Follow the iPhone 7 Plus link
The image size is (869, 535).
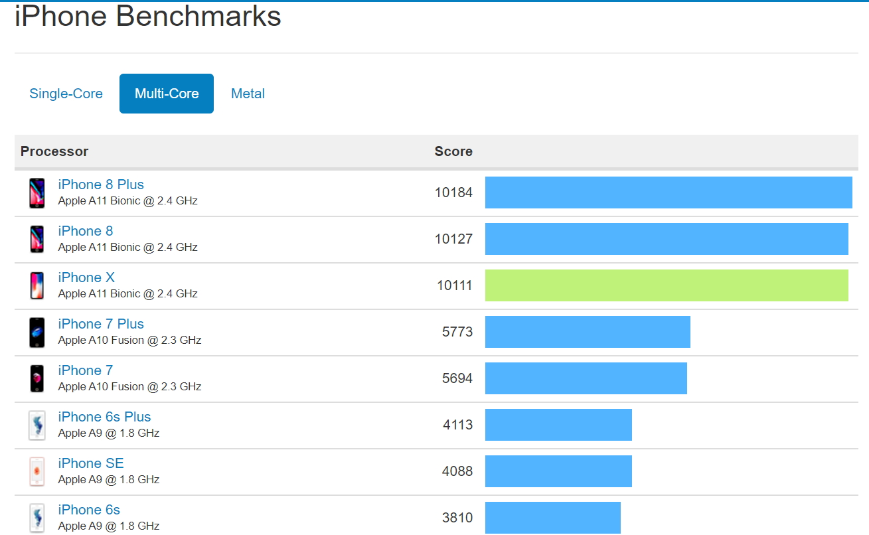pyautogui.click(x=101, y=324)
